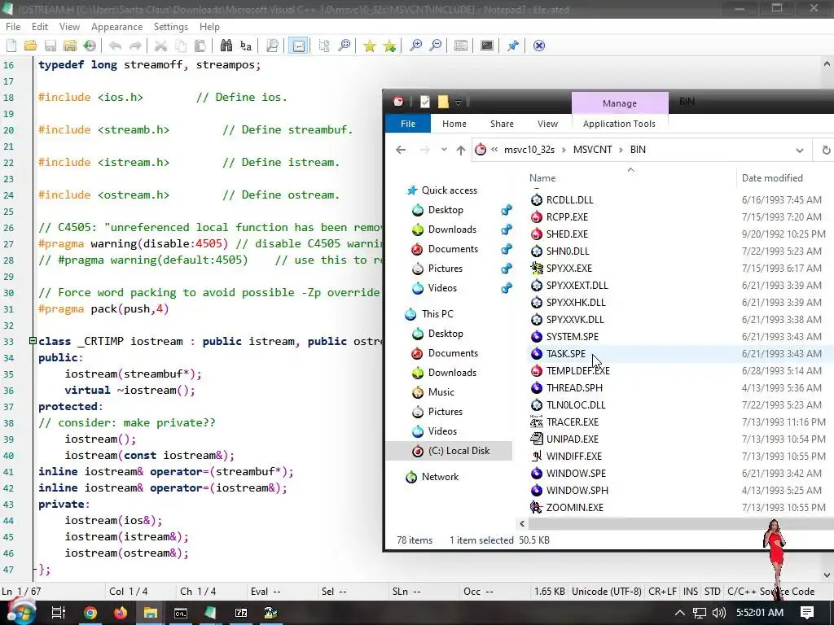Go back using Explorer's back arrow

click(x=401, y=150)
